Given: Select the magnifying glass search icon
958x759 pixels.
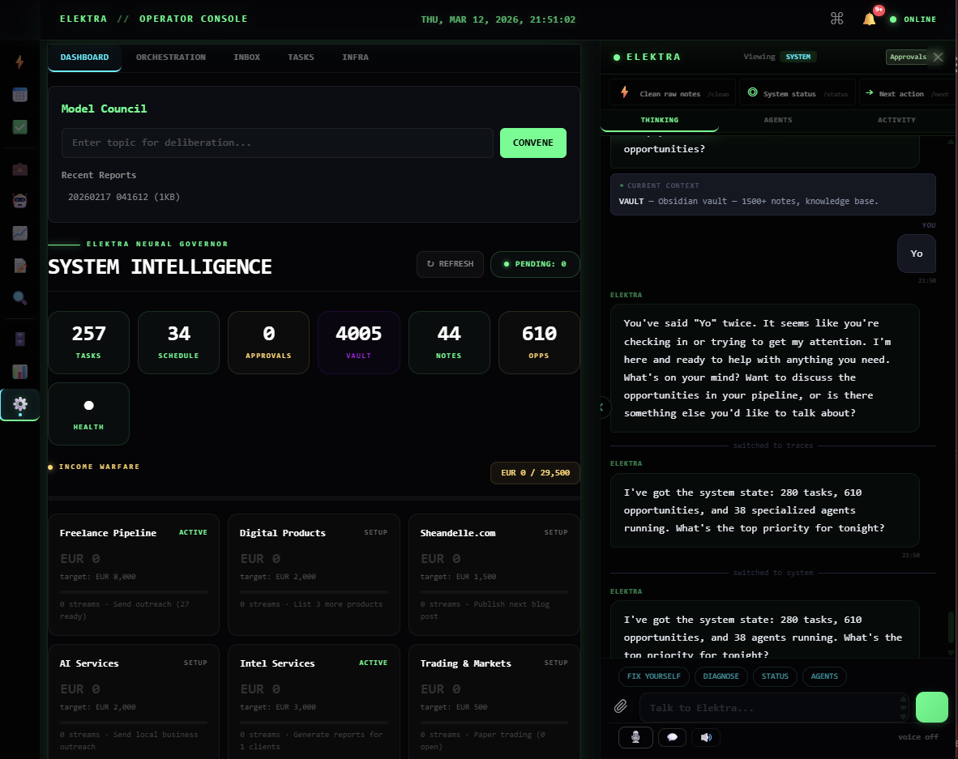Looking at the screenshot, I should pos(19,298).
